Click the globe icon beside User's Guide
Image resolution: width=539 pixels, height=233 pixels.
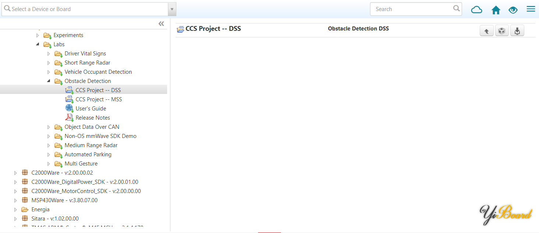click(x=69, y=108)
